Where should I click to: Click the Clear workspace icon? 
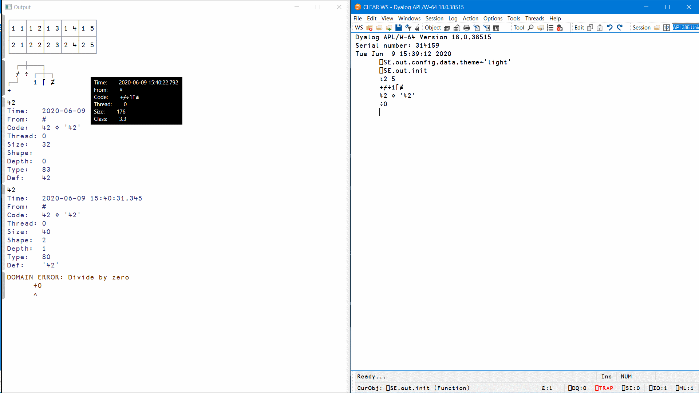pyautogui.click(x=370, y=28)
